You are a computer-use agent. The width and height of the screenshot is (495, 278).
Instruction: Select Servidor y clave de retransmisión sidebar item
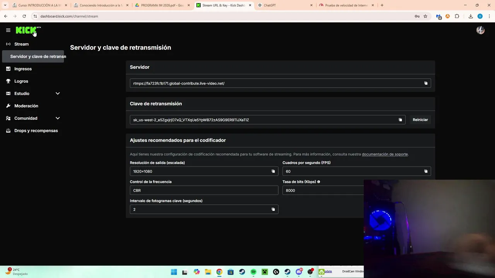pyautogui.click(x=33, y=56)
